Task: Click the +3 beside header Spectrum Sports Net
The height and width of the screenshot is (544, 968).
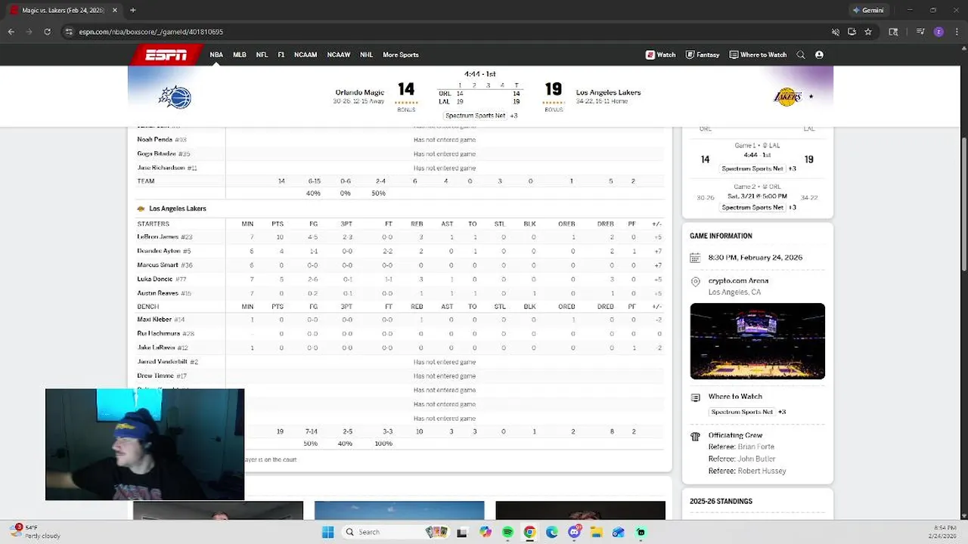Action: [x=513, y=116]
